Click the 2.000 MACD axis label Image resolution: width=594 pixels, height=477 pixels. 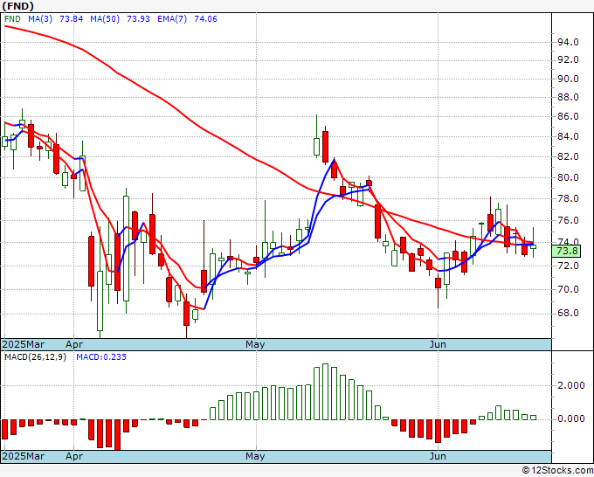(x=571, y=385)
